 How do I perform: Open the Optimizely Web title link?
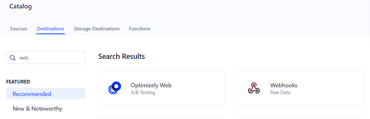click(151, 85)
